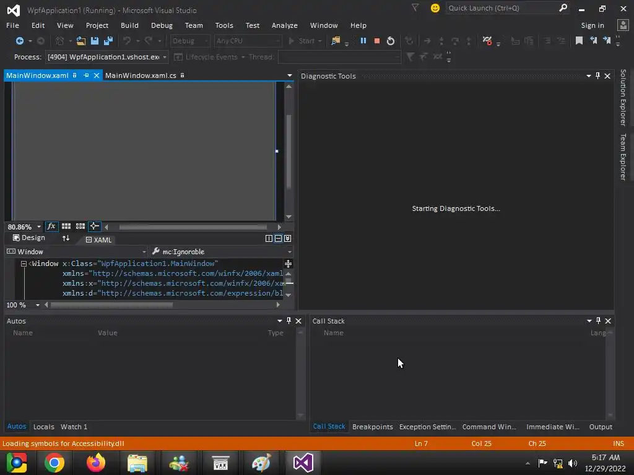Image resolution: width=634 pixels, height=475 pixels.
Task: Toggle the fx effects button in designer
Action: pos(51,226)
